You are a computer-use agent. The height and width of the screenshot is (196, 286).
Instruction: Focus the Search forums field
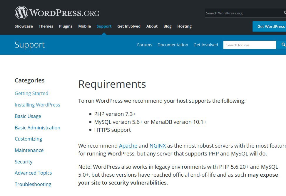coord(250,45)
